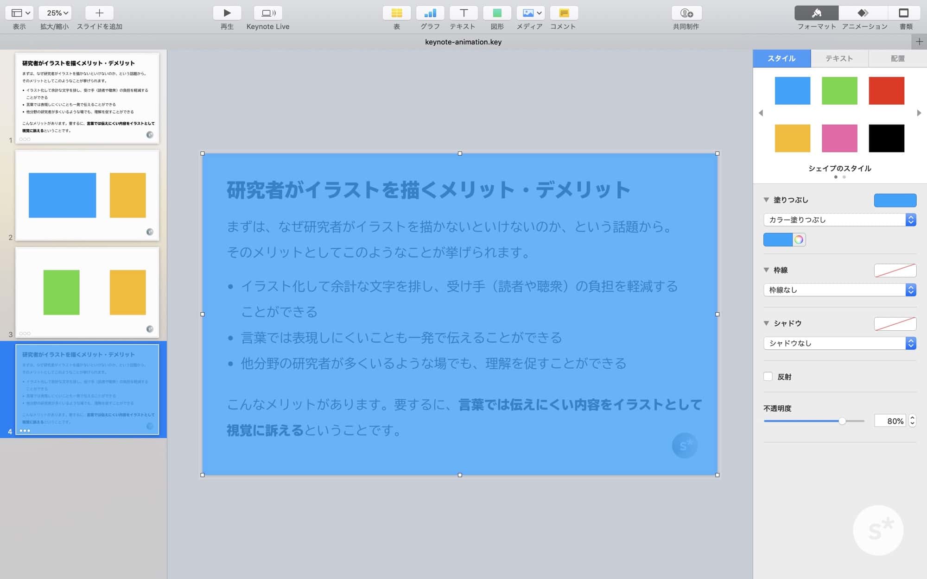The width and height of the screenshot is (927, 579).
Task: Toggle the 反射 (Reflection) checkbox
Action: coord(768,376)
